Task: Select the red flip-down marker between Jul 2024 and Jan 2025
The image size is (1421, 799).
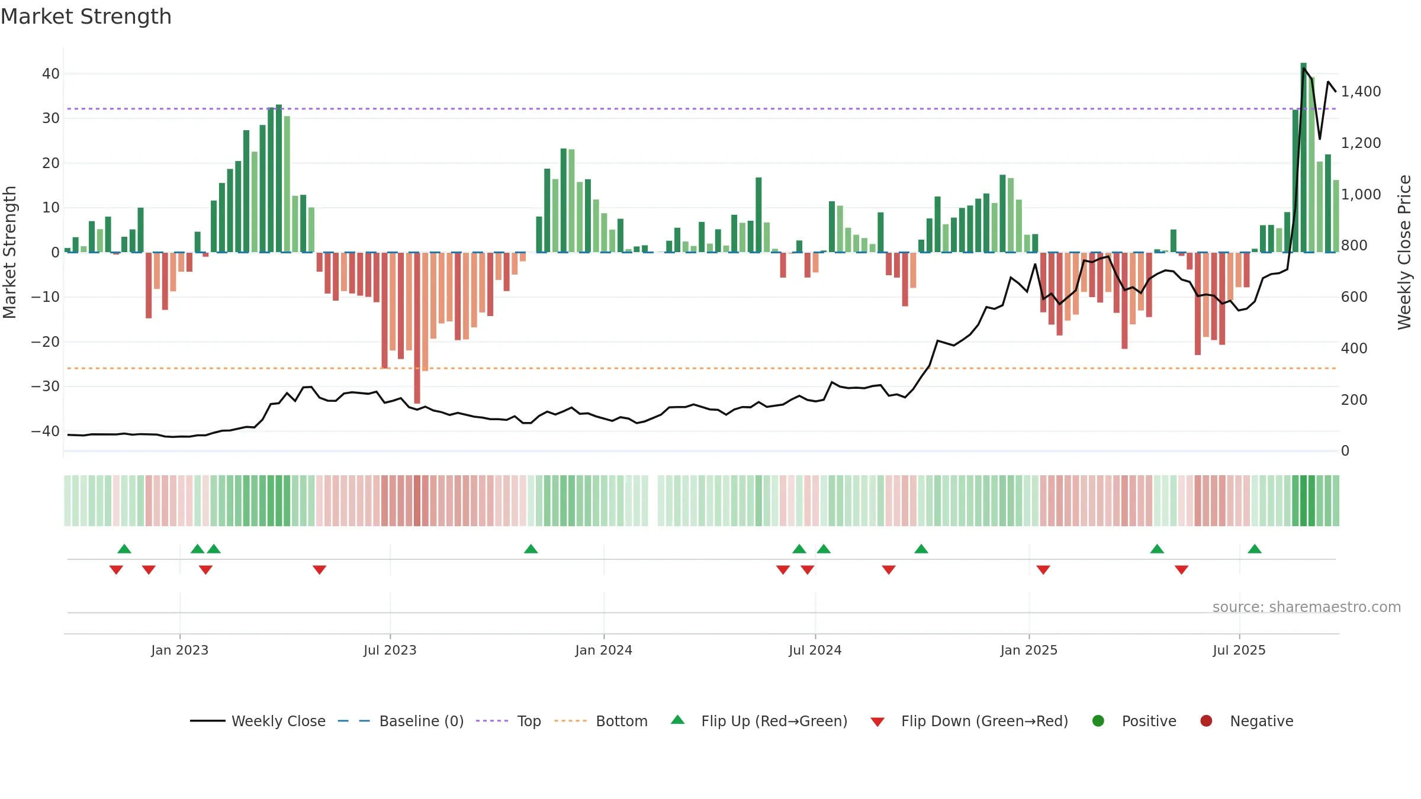Action: click(889, 569)
